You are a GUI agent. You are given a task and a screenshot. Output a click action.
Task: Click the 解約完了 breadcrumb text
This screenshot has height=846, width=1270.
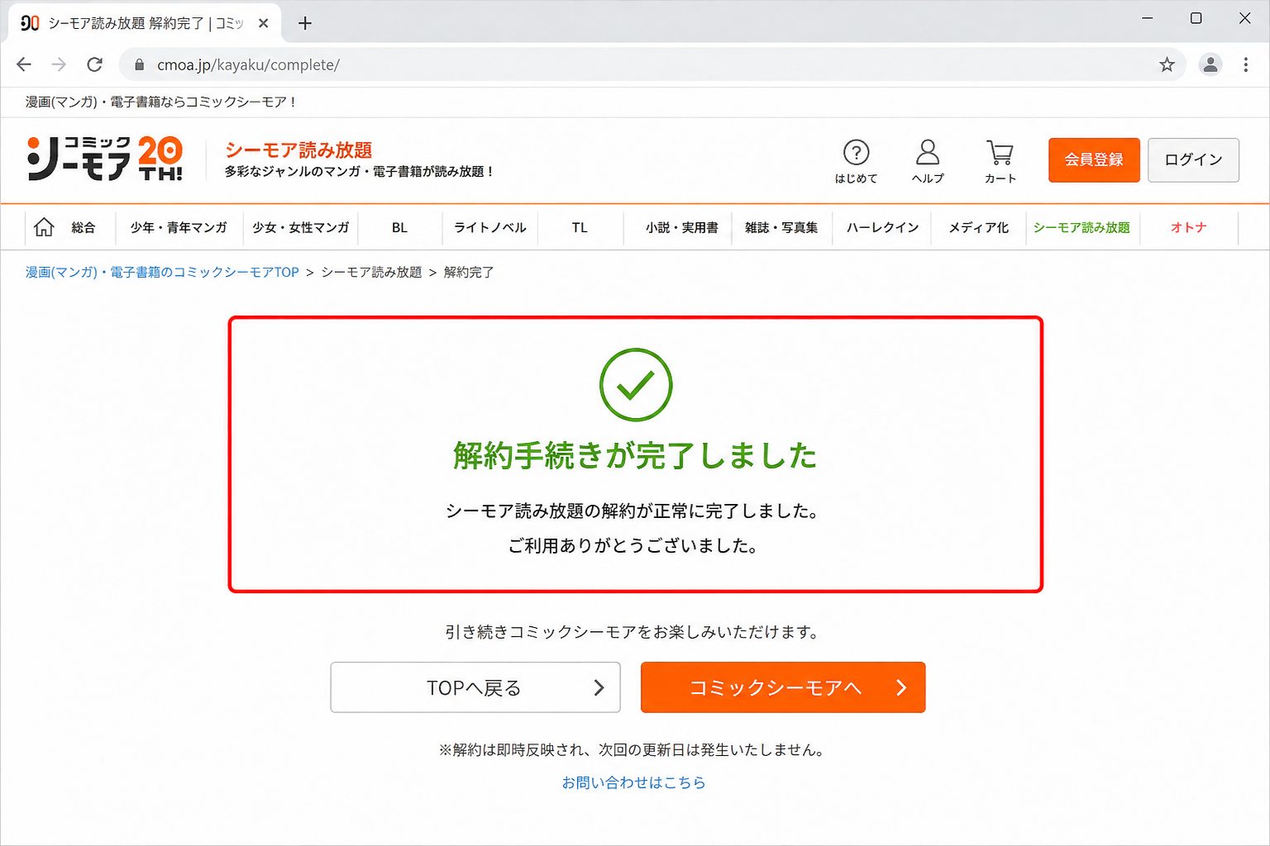click(469, 272)
